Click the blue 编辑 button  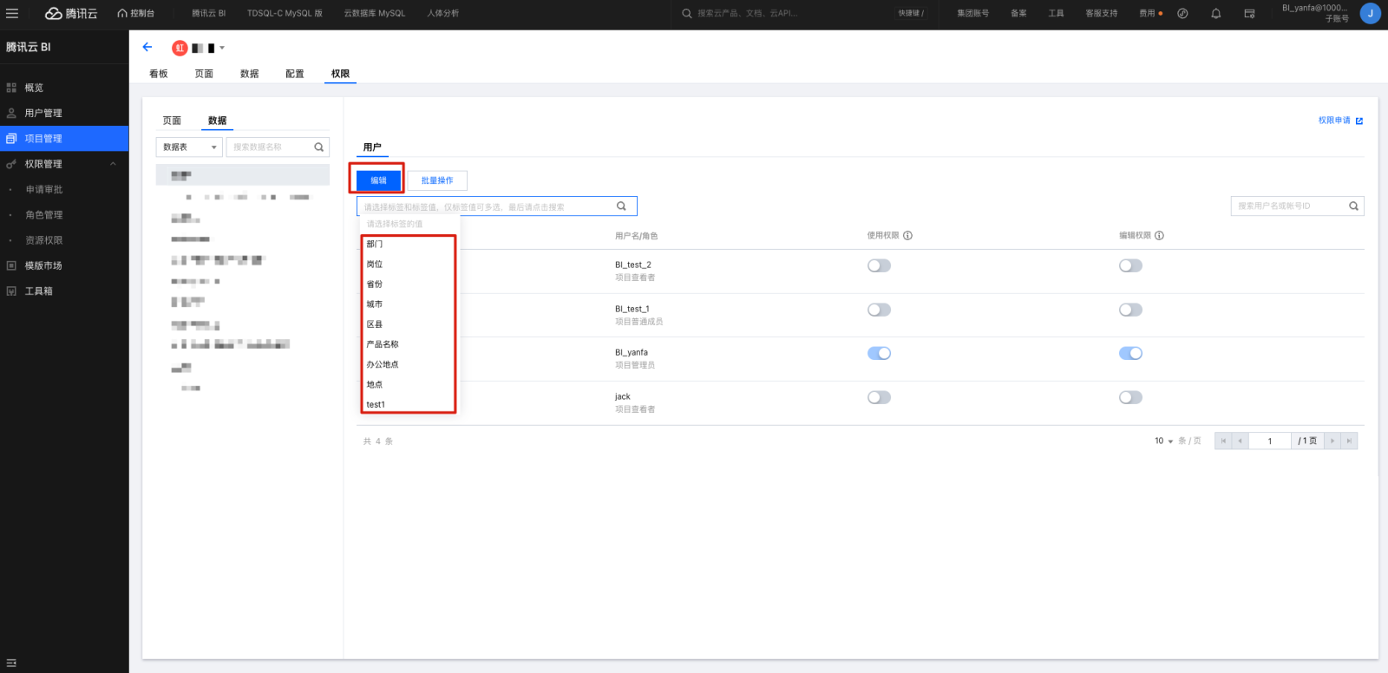coord(379,180)
